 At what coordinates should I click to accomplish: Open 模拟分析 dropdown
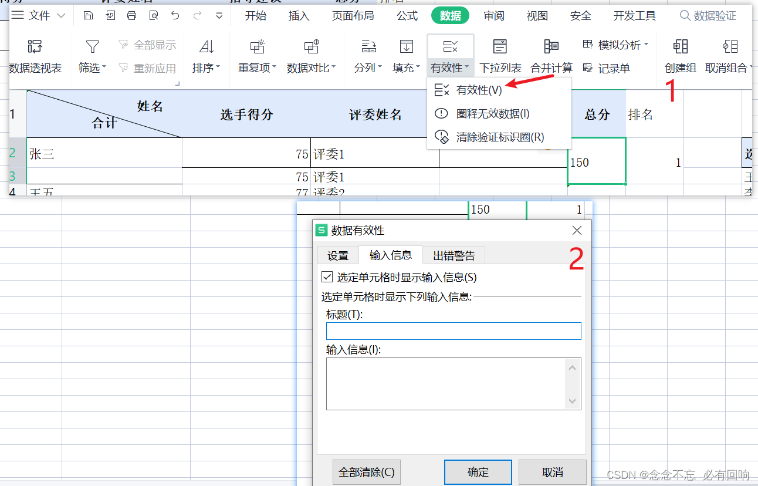(616, 45)
